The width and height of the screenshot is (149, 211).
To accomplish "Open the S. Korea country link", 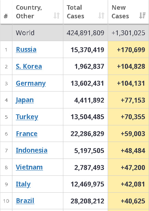I will pyautogui.click(x=29, y=66).
